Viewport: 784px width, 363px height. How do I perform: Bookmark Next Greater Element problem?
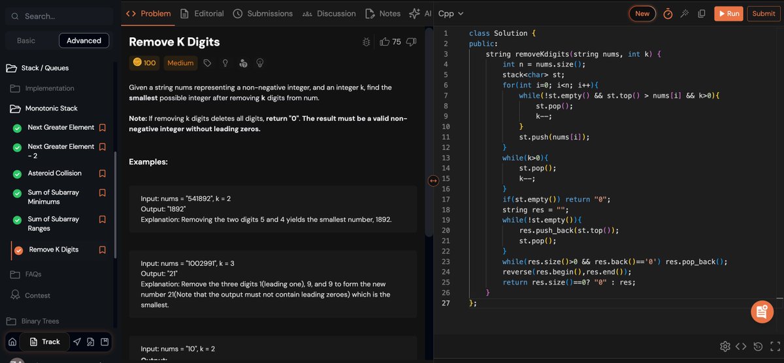[103, 128]
